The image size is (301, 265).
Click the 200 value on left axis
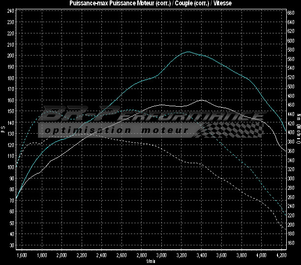[10, 56]
